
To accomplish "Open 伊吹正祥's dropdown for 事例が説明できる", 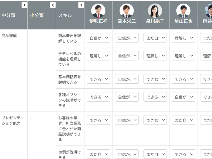I will point(98,154).
